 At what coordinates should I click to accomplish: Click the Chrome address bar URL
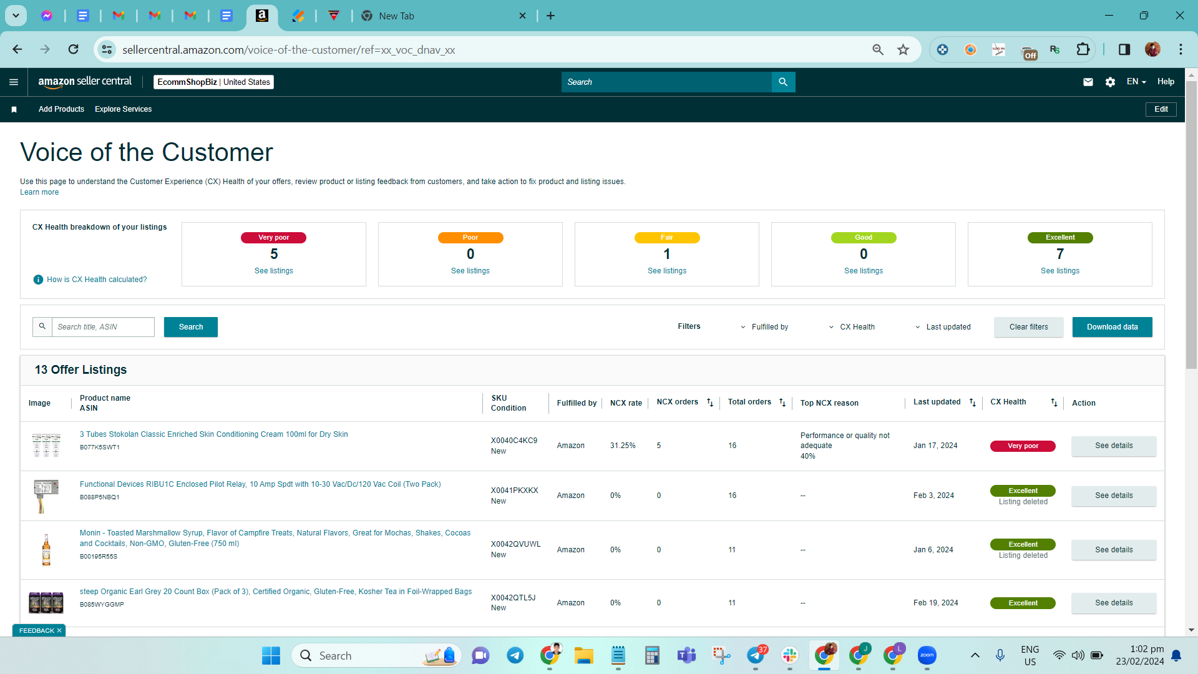click(288, 49)
